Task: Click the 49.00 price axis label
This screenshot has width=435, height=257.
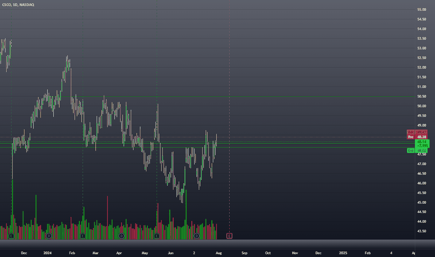Action: pos(421,125)
